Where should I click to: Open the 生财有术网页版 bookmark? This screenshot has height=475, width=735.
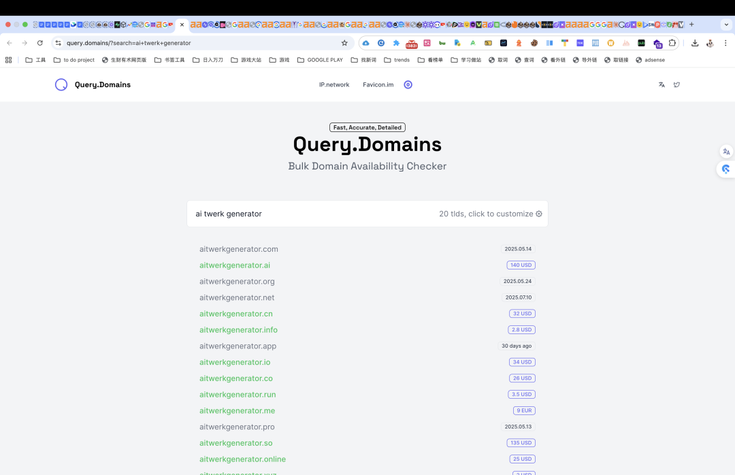(125, 60)
